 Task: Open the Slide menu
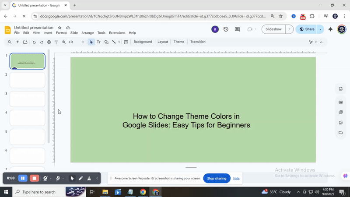pyautogui.click(x=74, y=32)
